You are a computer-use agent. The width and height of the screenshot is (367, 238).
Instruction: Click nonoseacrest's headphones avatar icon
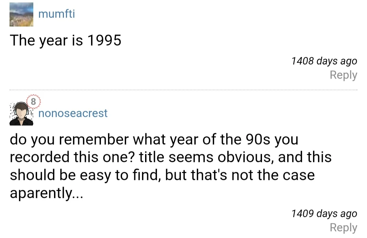[21, 114]
